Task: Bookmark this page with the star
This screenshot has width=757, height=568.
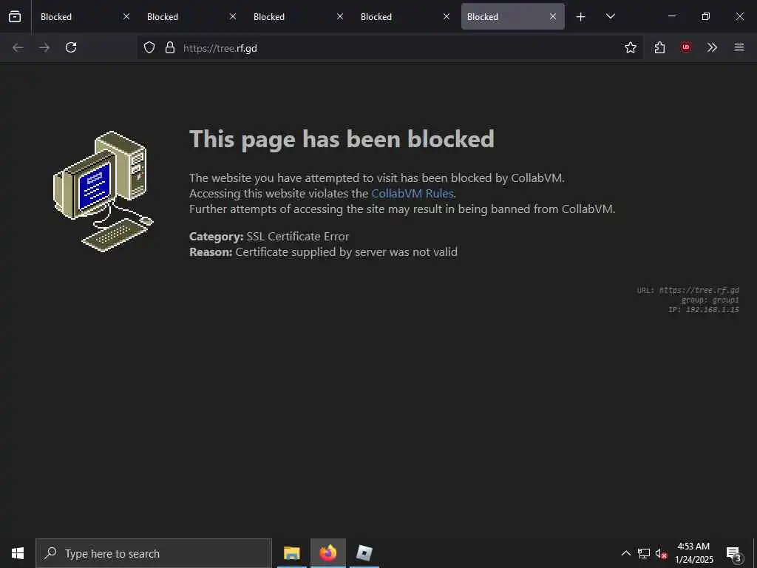Action: (x=630, y=47)
